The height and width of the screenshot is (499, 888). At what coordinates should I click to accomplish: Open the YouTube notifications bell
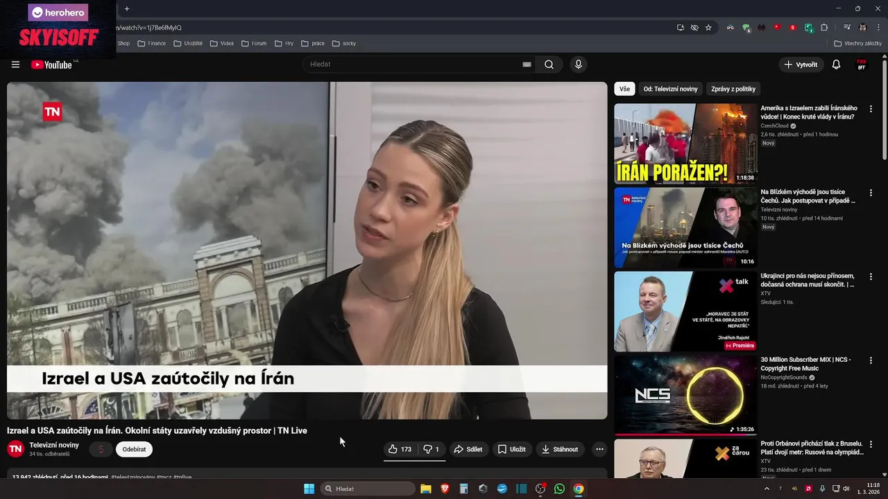coord(836,64)
